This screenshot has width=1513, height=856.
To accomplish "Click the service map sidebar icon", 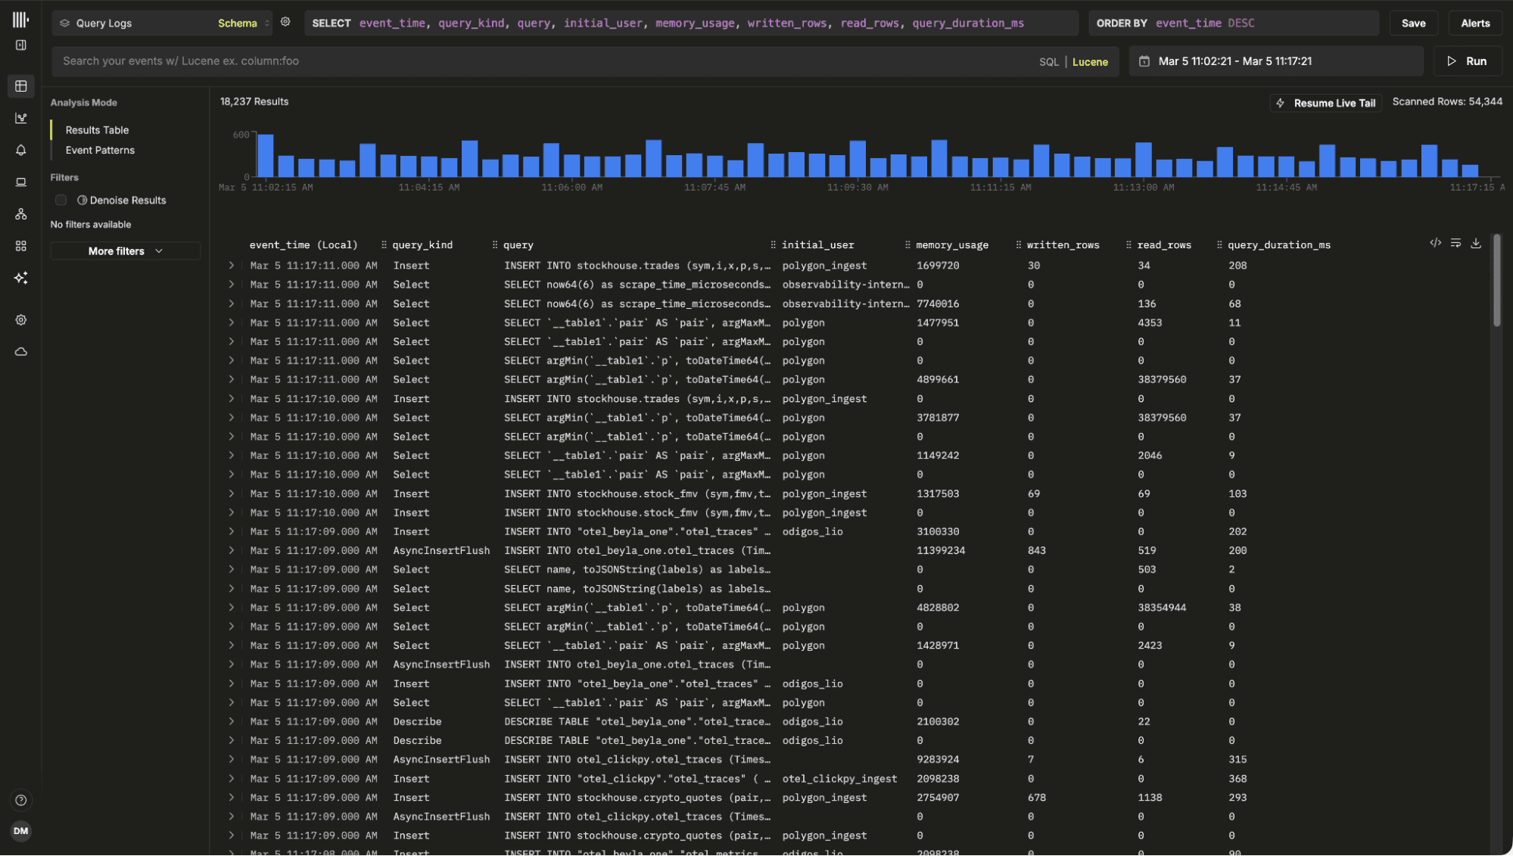I will click(21, 214).
